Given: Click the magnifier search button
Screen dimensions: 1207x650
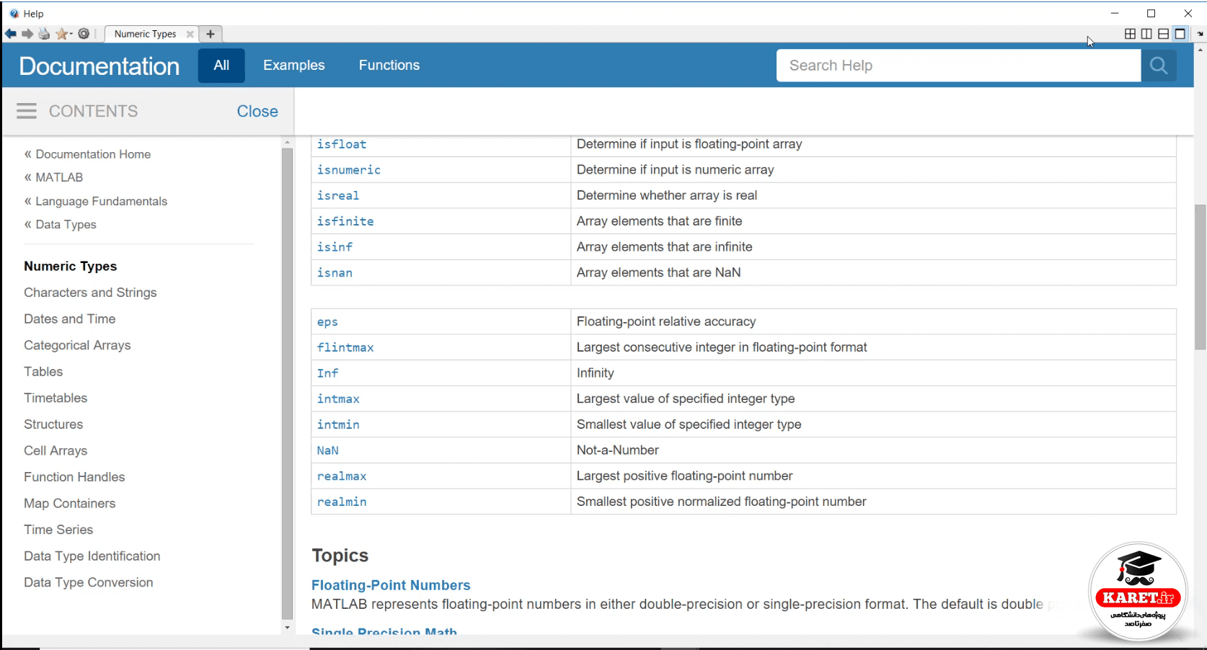Looking at the screenshot, I should pyautogui.click(x=1159, y=66).
